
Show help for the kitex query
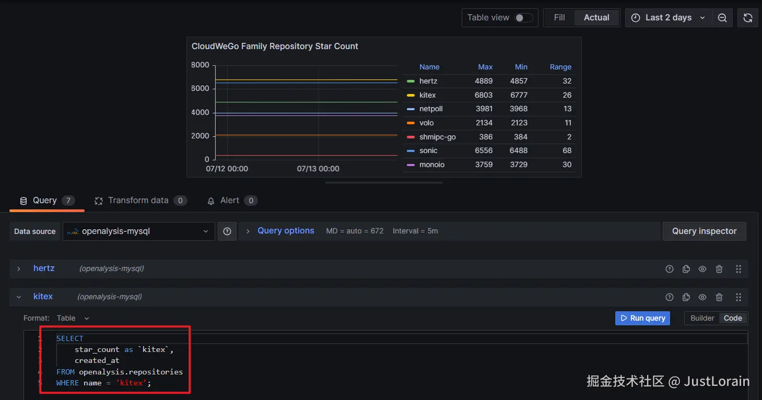pos(670,297)
